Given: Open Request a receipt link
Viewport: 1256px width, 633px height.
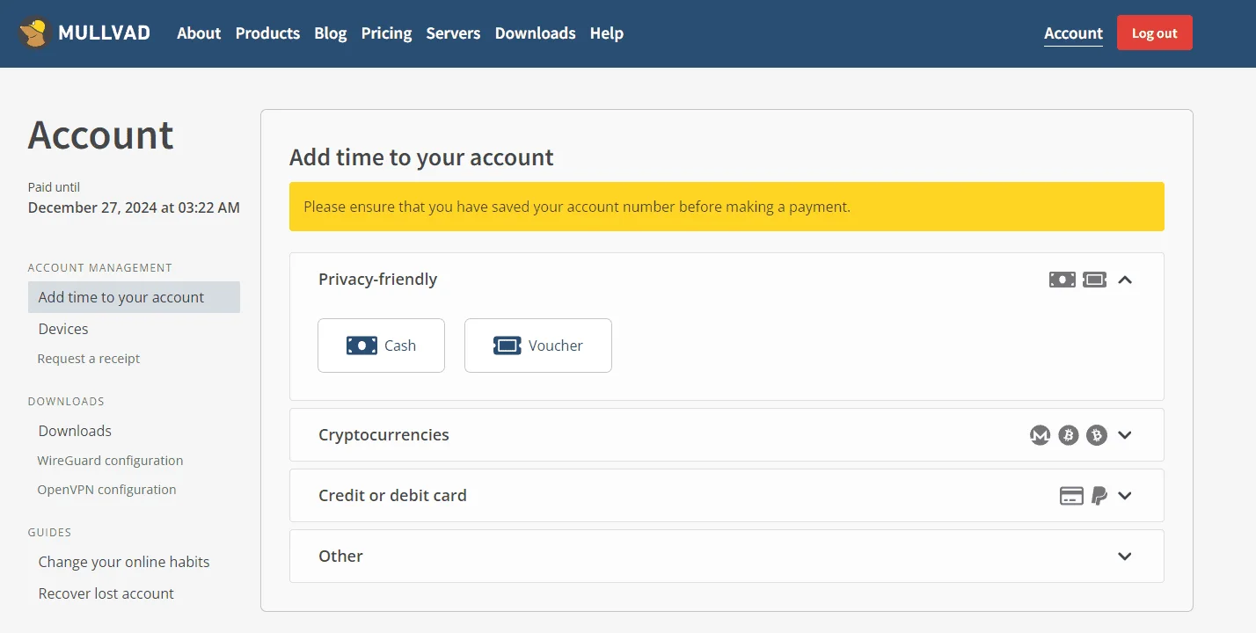Looking at the screenshot, I should click(89, 359).
